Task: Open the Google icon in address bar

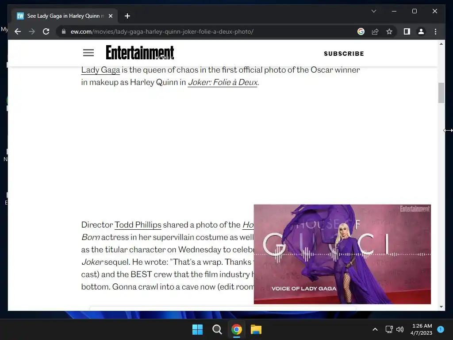Action: pos(361,31)
